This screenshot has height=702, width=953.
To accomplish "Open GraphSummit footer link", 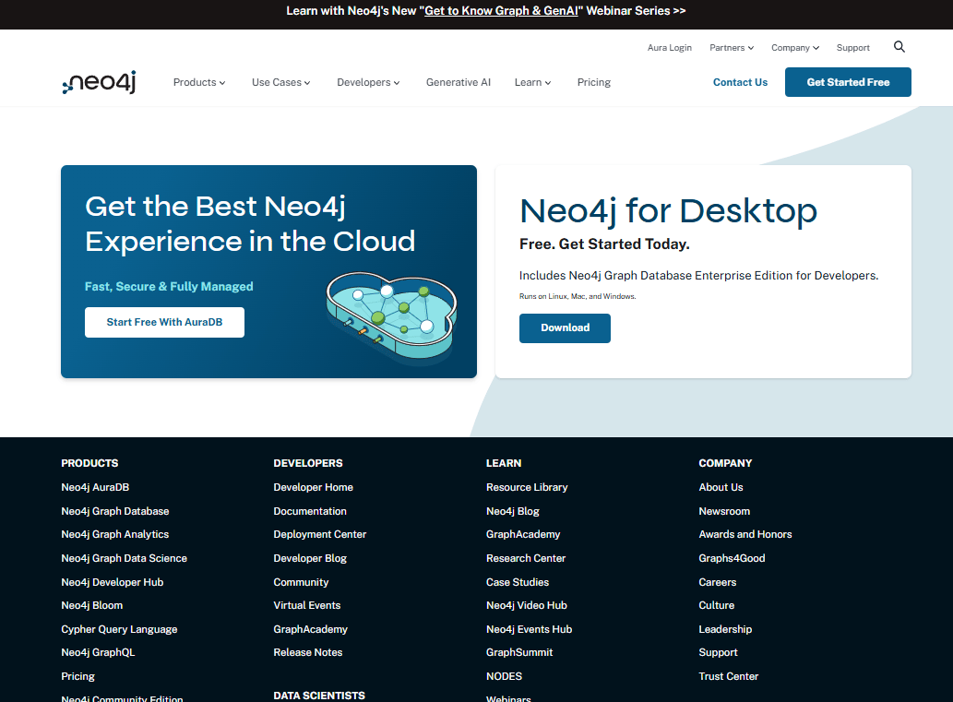I will tap(519, 652).
